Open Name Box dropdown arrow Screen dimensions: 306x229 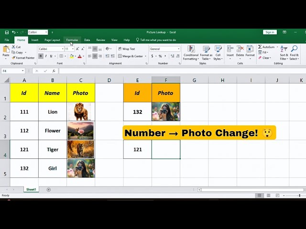click(x=23, y=71)
